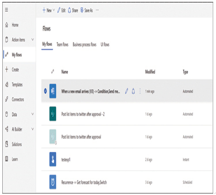Sort by the Modified column header
This screenshot has width=216, height=195.
click(150, 72)
